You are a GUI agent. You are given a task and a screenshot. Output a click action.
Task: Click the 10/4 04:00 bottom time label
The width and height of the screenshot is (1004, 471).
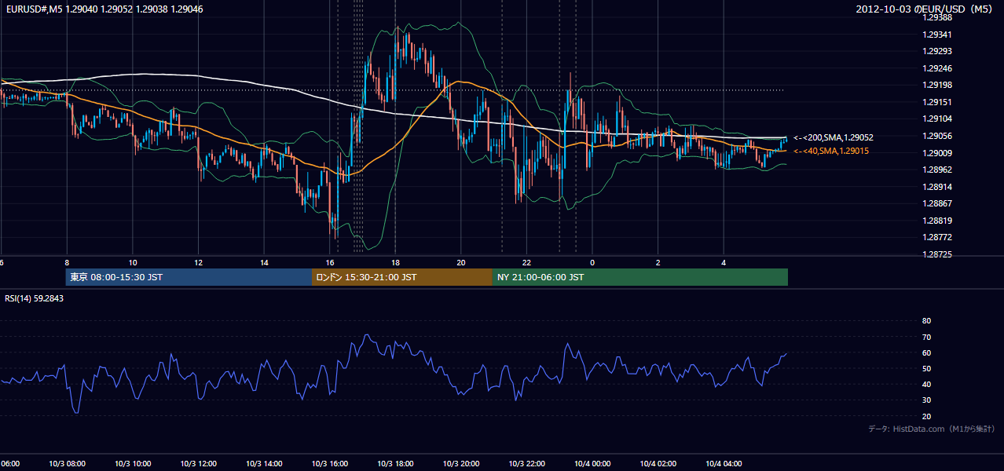pos(724,464)
